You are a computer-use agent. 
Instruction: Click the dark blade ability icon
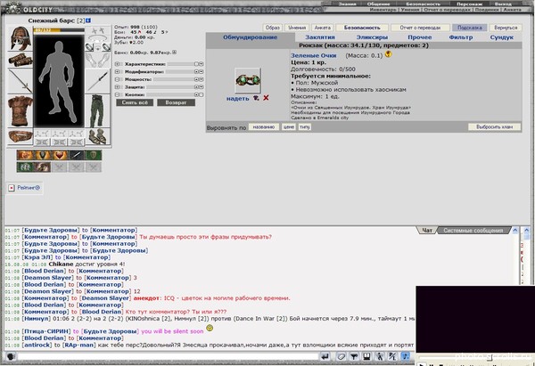(x=77, y=155)
